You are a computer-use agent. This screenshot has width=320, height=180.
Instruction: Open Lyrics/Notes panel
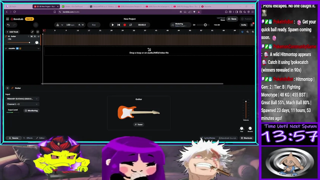coord(208,138)
